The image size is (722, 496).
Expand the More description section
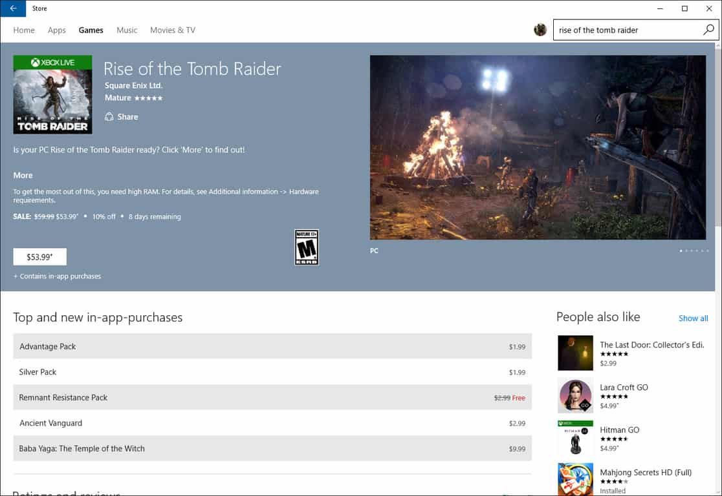(x=23, y=175)
